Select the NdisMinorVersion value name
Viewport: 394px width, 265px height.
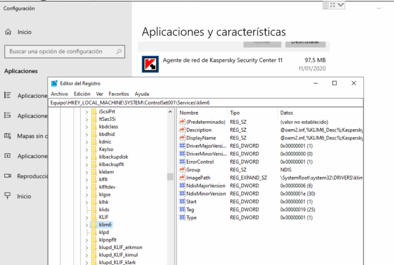(206, 194)
